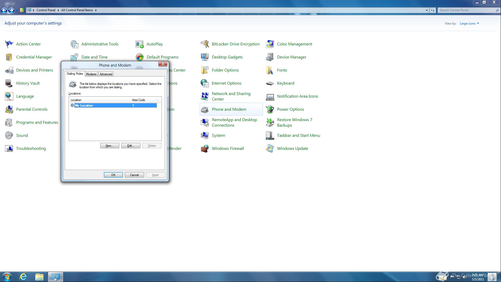Open the View by Large icons dropdown

click(469, 23)
